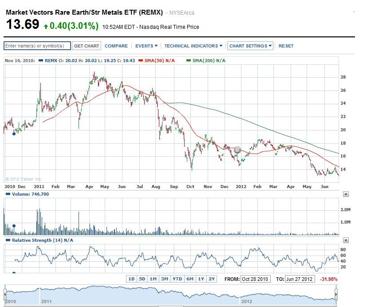Expand the TECHNICAL INDICATORS dropdown
Screen dimensions: 367x307
click(193, 46)
